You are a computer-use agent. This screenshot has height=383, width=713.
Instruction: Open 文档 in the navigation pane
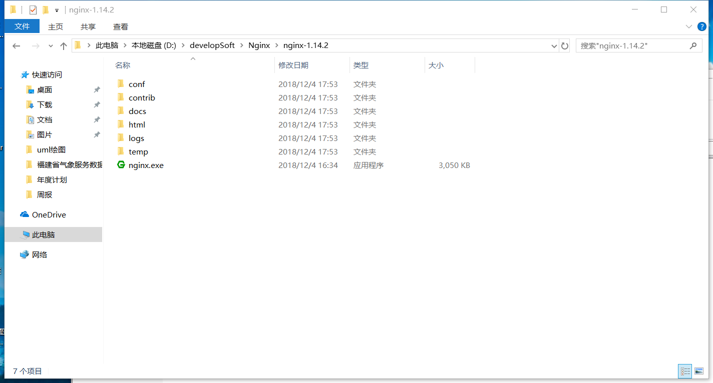(x=45, y=119)
